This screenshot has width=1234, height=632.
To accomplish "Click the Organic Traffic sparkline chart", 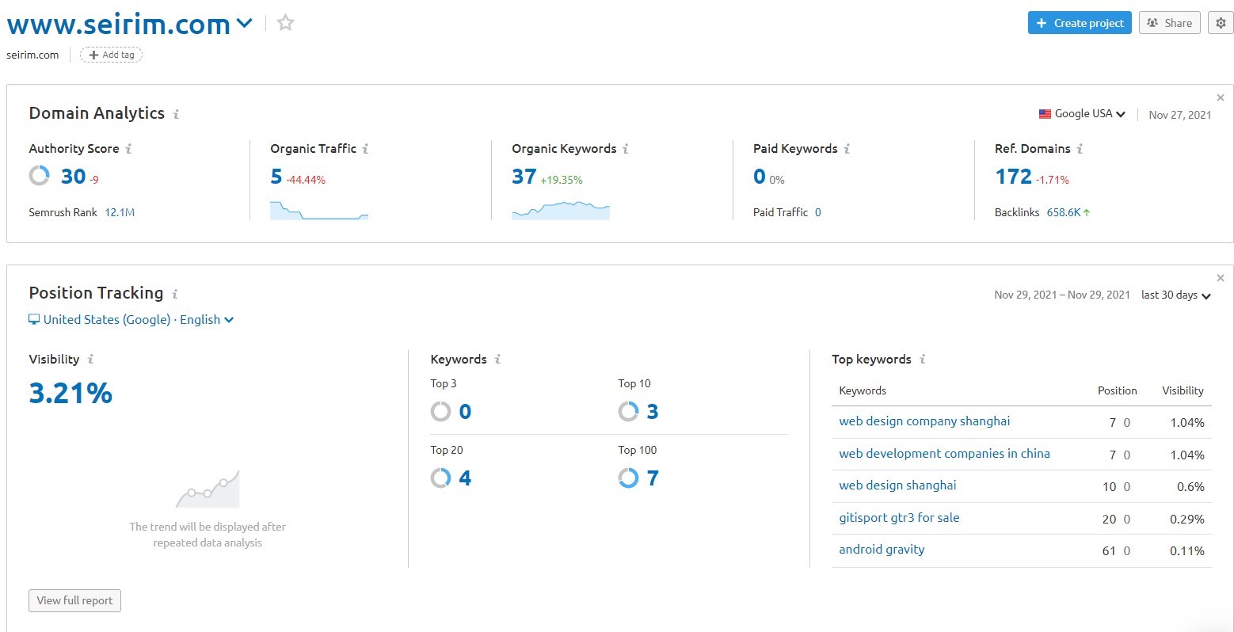I will 319,210.
